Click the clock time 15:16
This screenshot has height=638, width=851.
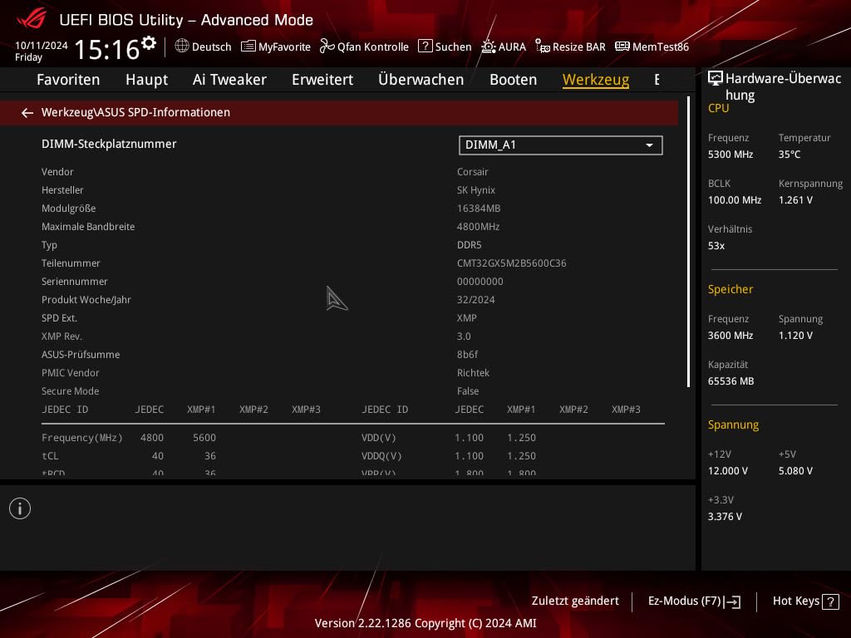pos(107,49)
